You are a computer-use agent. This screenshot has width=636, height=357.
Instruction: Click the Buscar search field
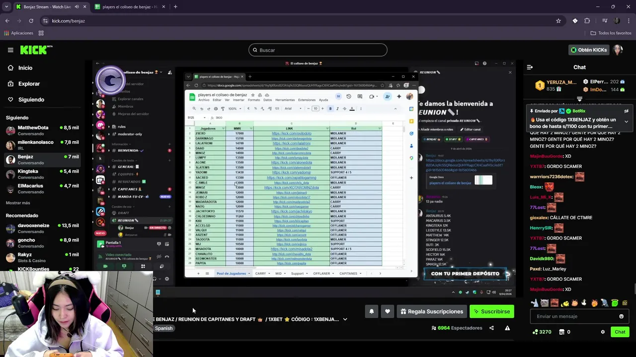click(318, 50)
